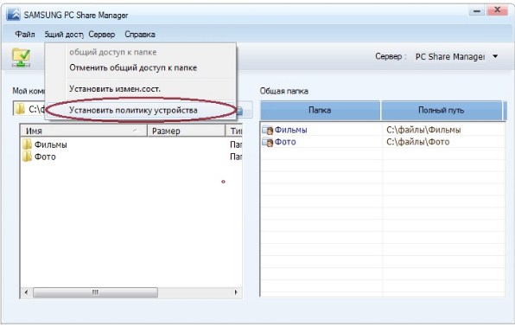
Task: Select Фото name in my computer list
Action: tap(45, 157)
